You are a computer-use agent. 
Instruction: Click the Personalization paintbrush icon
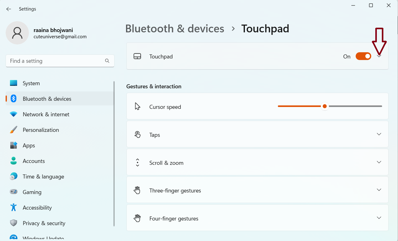[13, 130]
